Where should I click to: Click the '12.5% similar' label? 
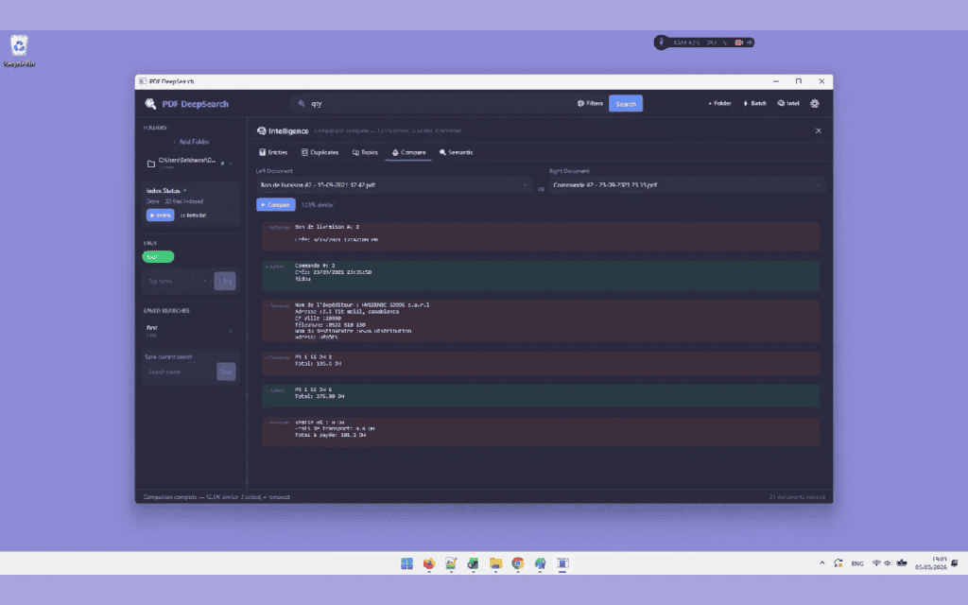coord(318,205)
